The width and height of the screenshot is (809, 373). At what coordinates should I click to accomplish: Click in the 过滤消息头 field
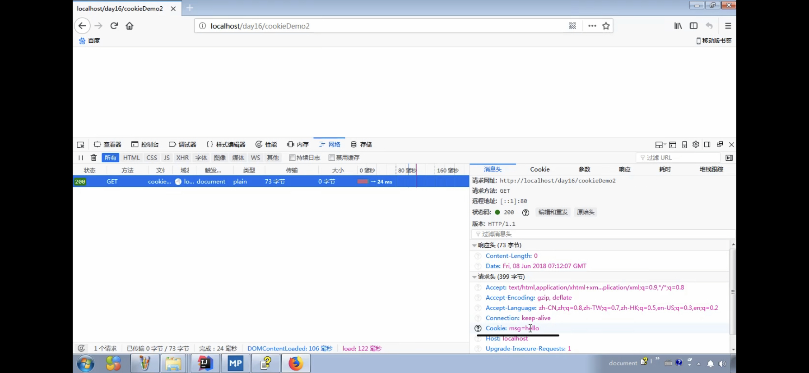click(603, 234)
